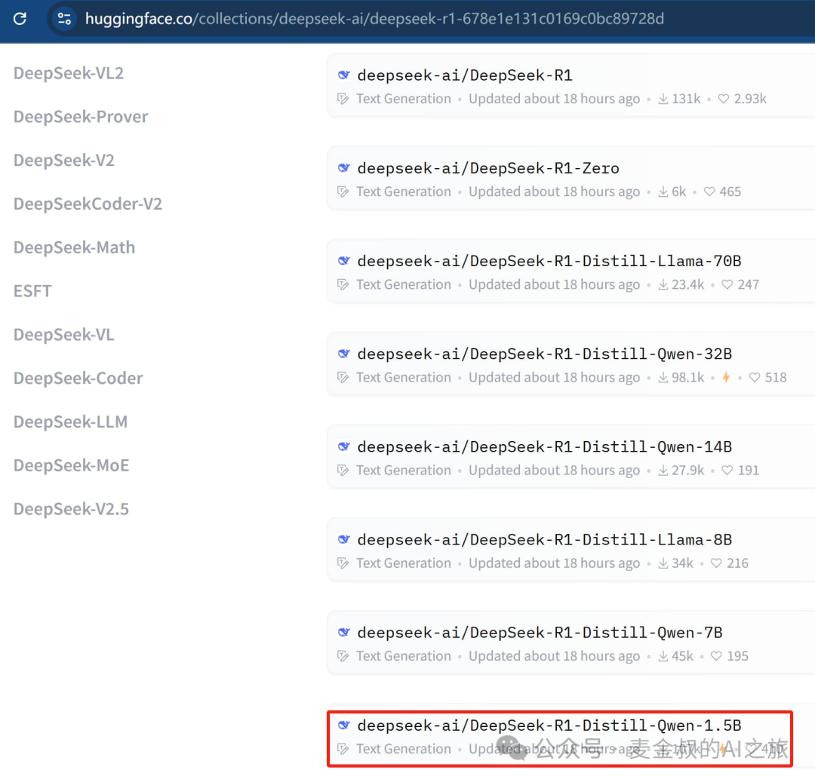The width and height of the screenshot is (815, 782).
Task: Click the heart icon next to 518
Action: 755,378
